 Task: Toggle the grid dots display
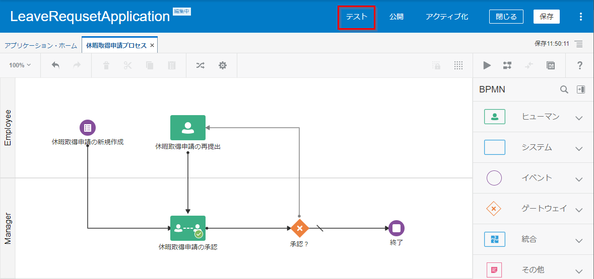pos(458,65)
